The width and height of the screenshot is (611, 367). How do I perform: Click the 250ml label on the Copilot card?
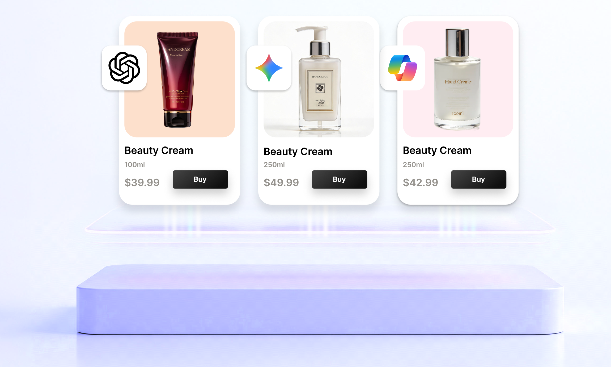pos(413,165)
